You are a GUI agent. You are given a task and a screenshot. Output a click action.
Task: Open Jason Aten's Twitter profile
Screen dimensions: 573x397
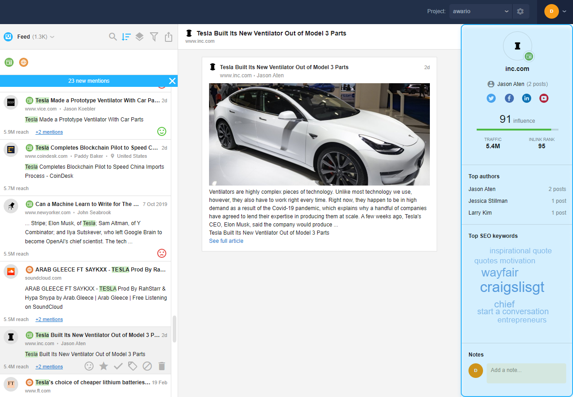pos(491,98)
